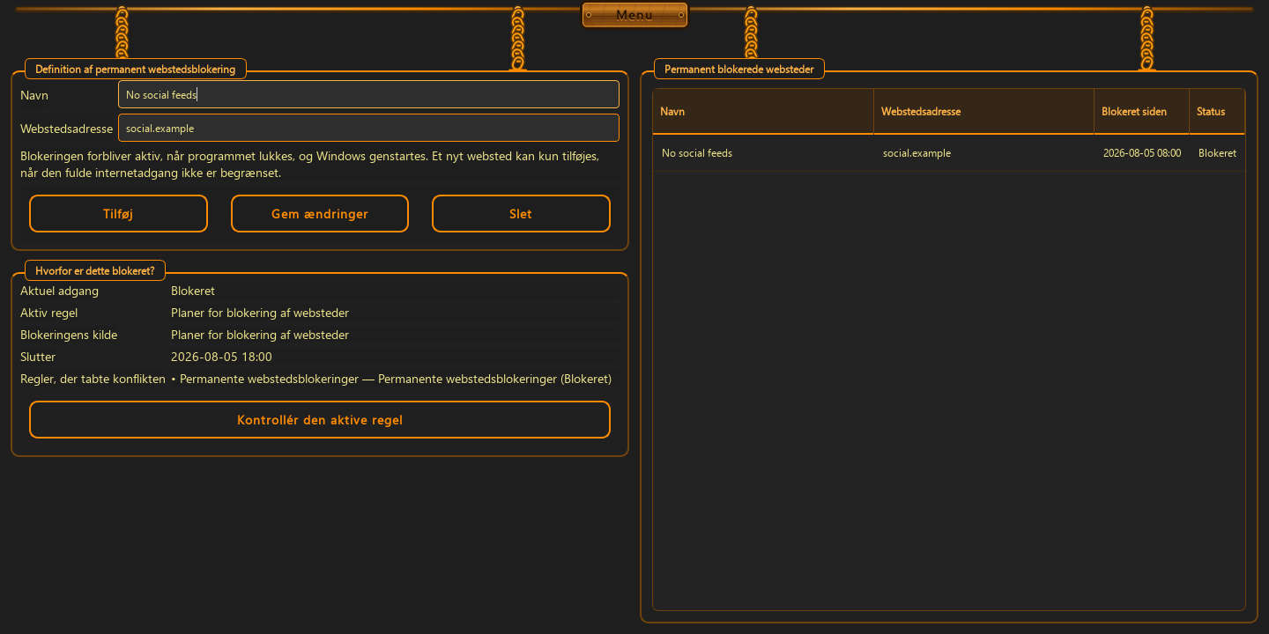Click the 2026-08-05 08:00 table cell
Viewport: 1269px width, 634px height.
point(1142,153)
